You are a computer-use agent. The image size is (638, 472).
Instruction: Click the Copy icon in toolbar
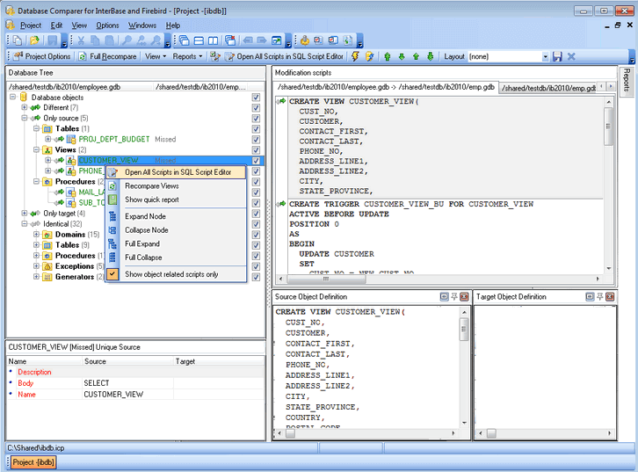pyautogui.click(x=95, y=40)
